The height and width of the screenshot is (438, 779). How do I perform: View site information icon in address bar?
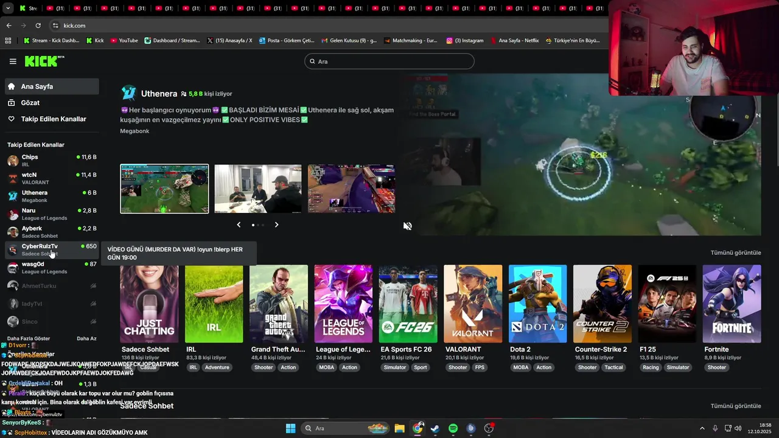[x=55, y=26]
